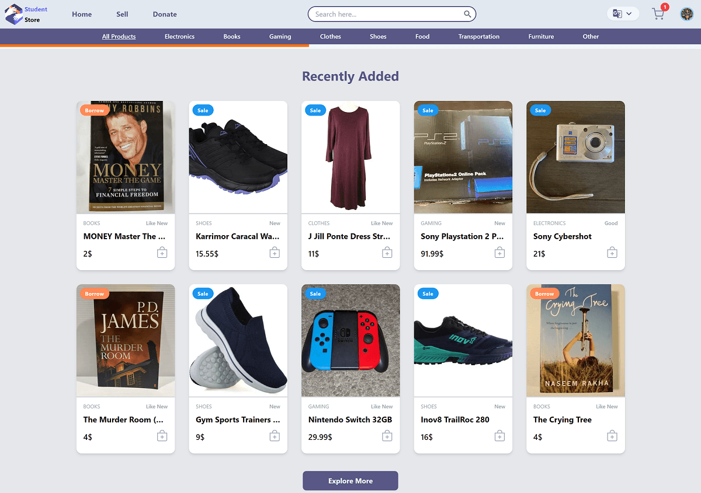
Task: Click the Recently Added heading
Action: (350, 76)
